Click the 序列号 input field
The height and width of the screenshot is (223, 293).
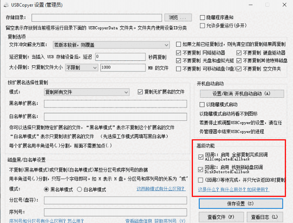tap(116, 212)
